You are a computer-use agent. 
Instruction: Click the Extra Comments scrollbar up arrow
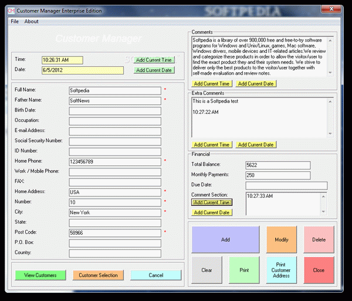point(330,102)
